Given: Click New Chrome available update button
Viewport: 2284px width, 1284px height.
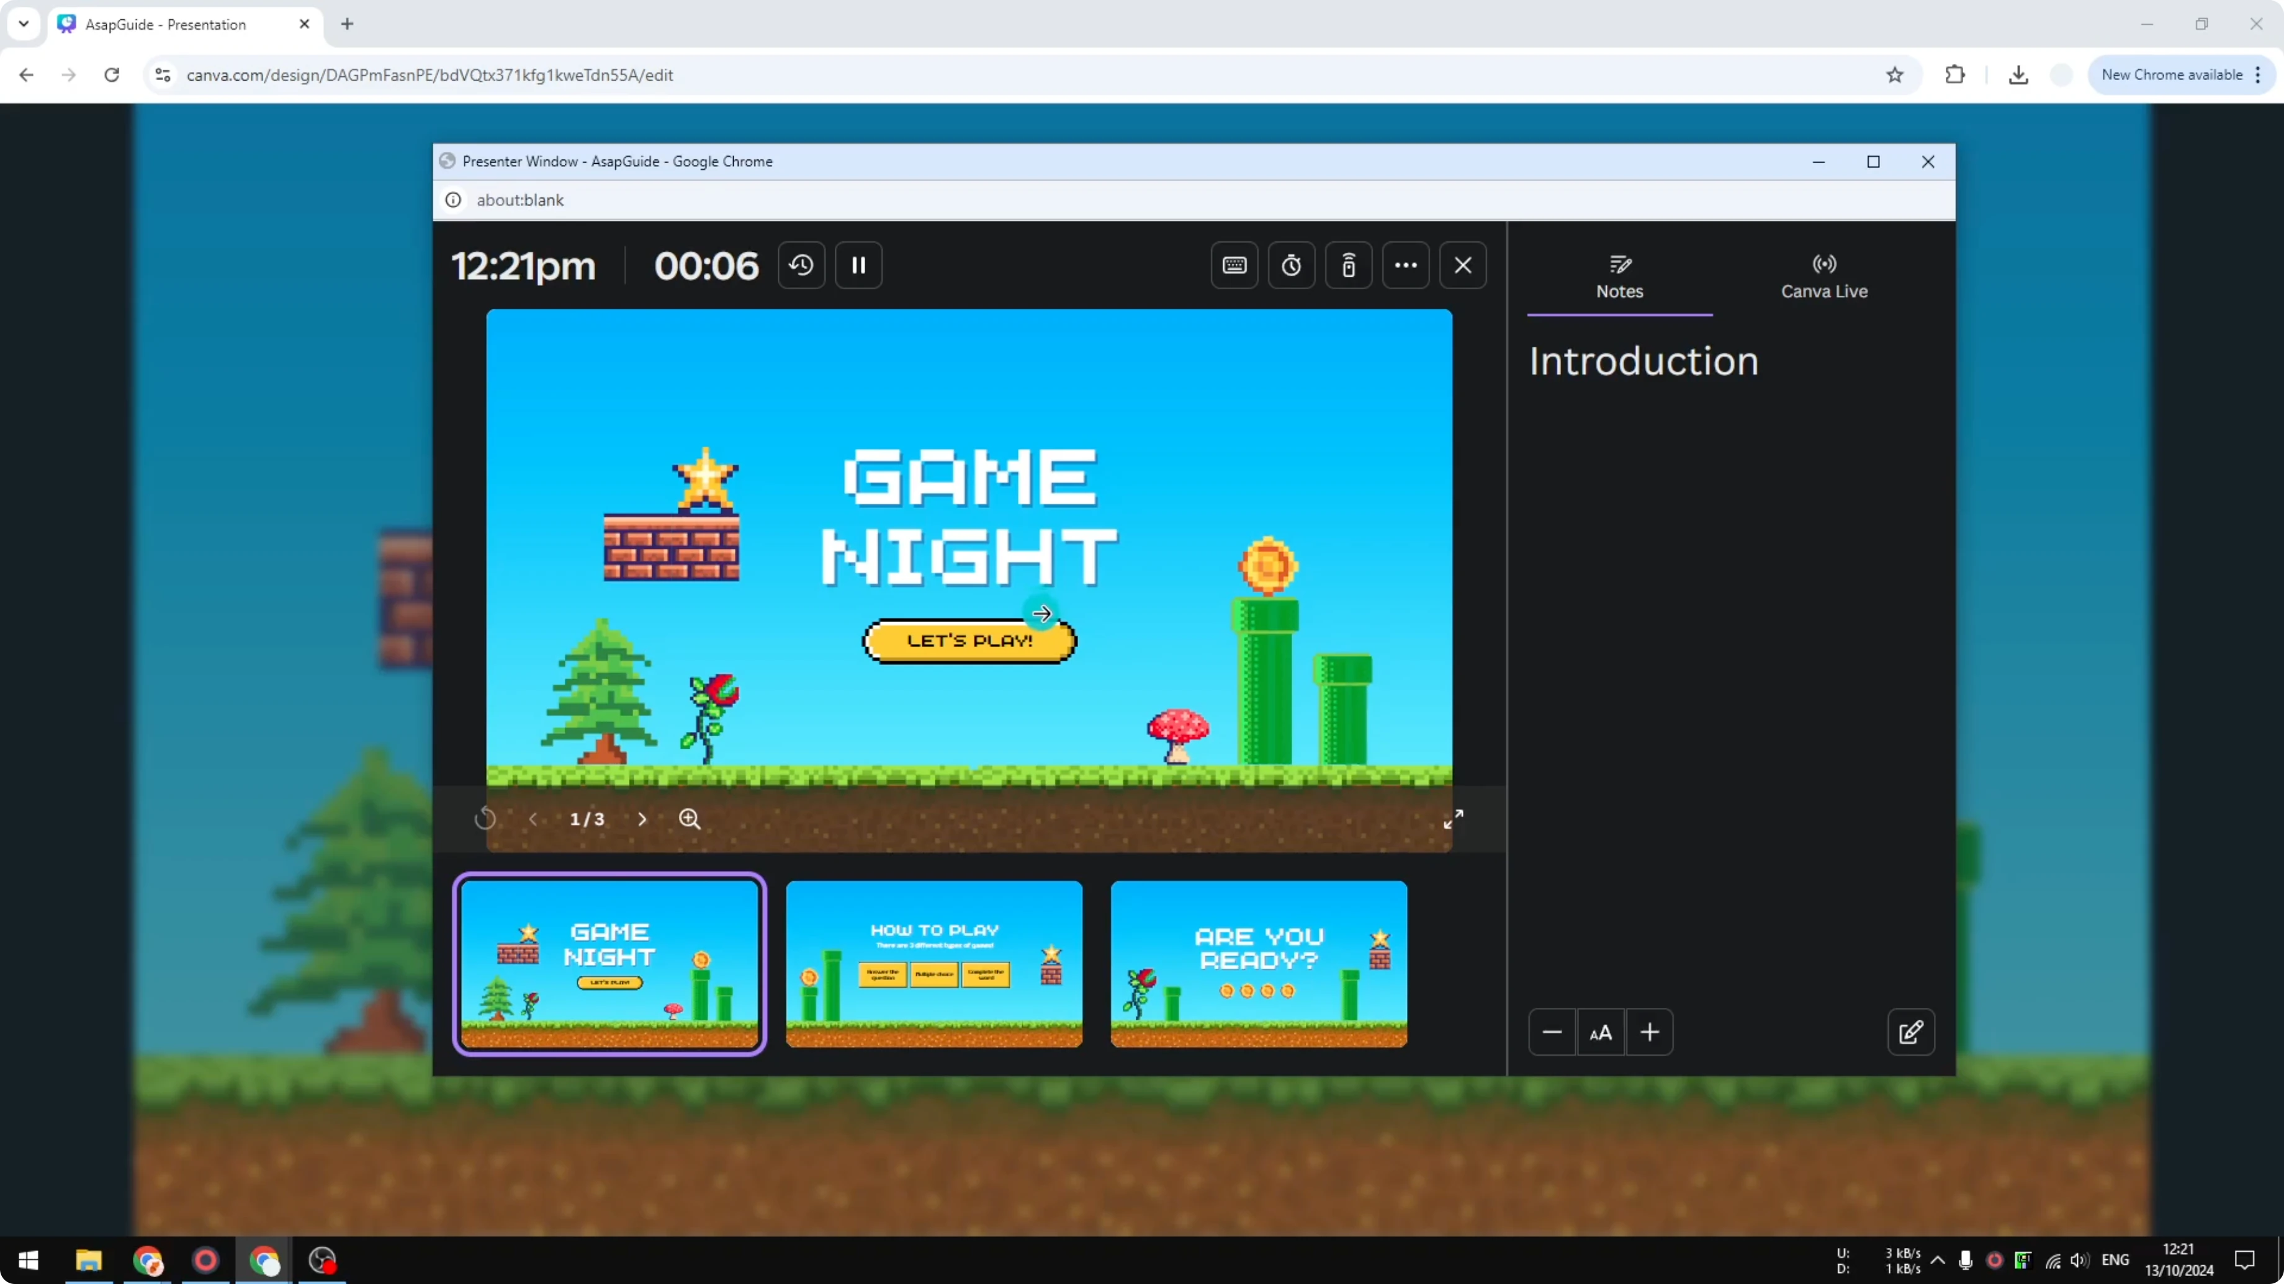Looking at the screenshot, I should (x=2180, y=75).
